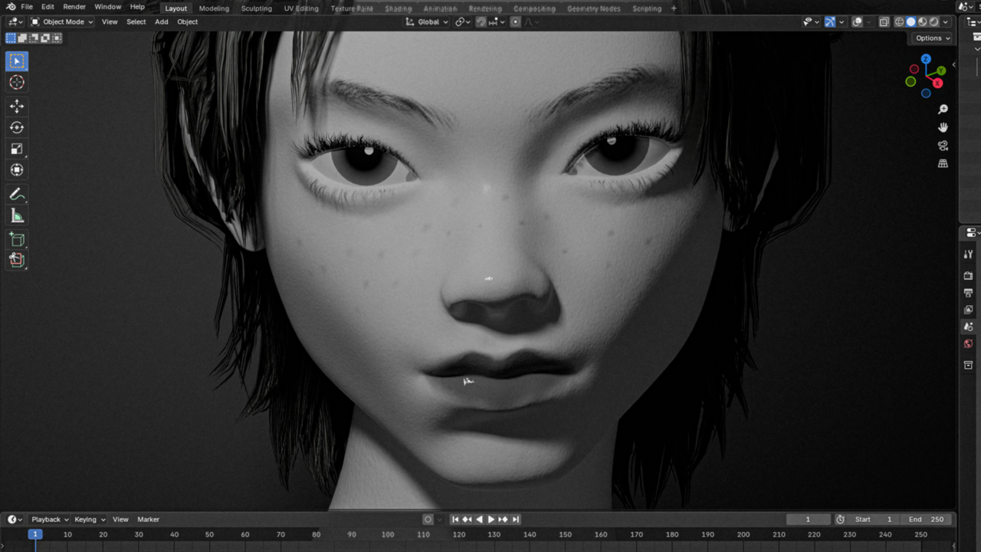The height and width of the screenshot is (552, 981).
Task: Open the World properties tab
Action: 968,344
